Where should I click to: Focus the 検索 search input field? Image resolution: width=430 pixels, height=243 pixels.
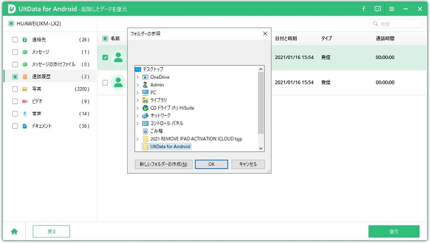[x=396, y=24]
